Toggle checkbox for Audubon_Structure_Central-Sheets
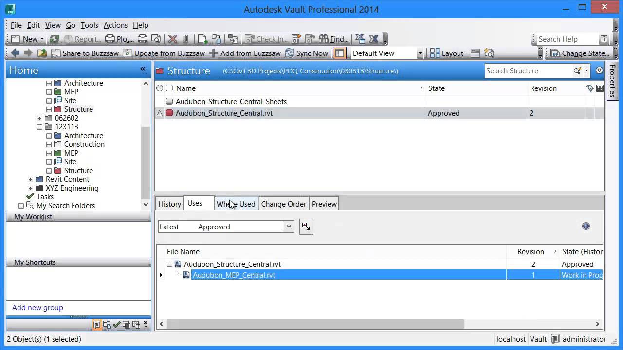Viewport: 623px width, 350px height. pyautogui.click(x=169, y=101)
